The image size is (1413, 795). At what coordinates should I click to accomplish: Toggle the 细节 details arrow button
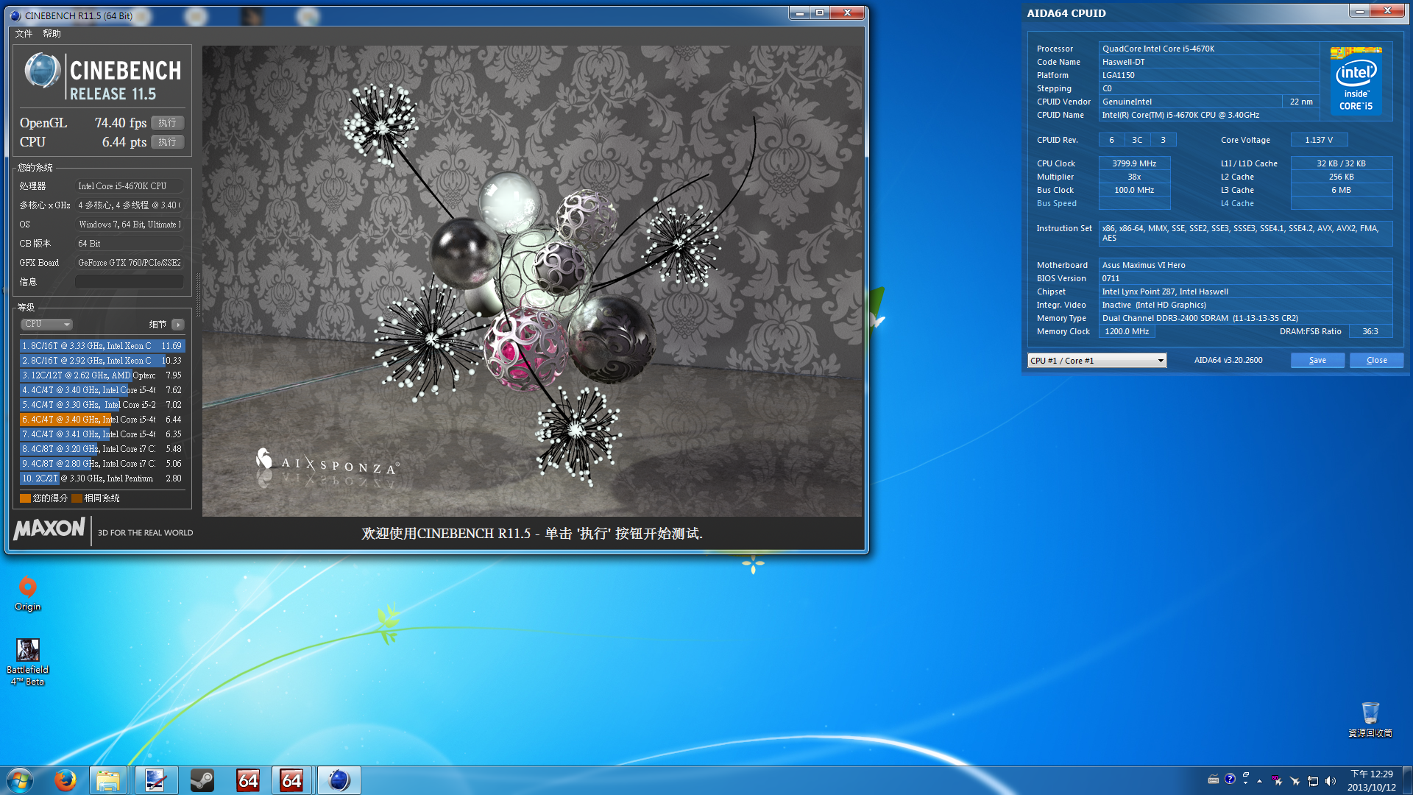178,325
